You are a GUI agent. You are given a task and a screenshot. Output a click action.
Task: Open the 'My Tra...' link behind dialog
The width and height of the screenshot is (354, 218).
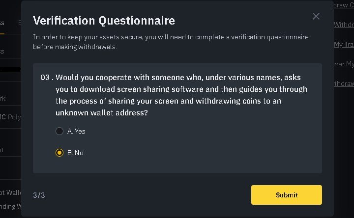tap(344, 44)
